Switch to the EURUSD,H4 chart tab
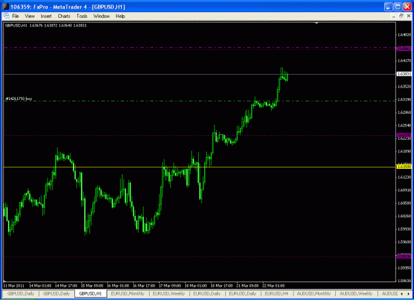Viewport: 414px width, 300px height. pos(276,293)
